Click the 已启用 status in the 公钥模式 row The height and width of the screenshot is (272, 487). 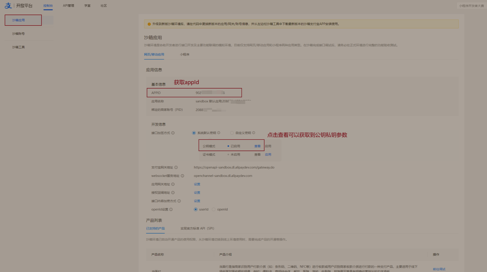(x=234, y=146)
